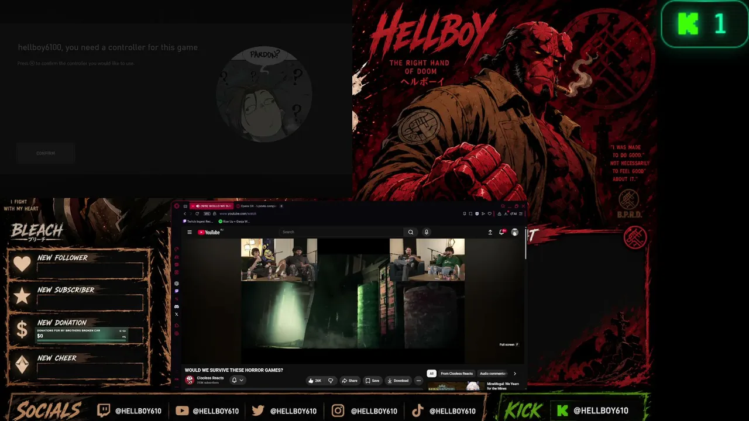Focus the YouTube search box
The image size is (749, 421).
[342, 232]
